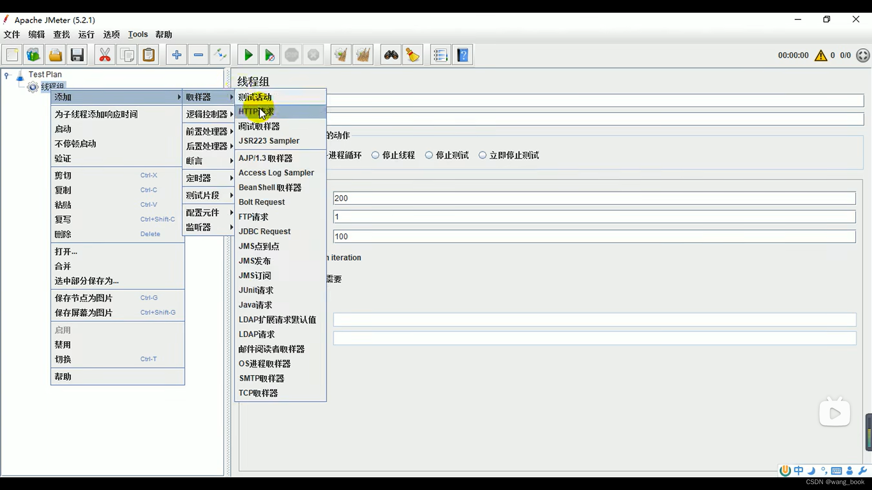The width and height of the screenshot is (872, 490).
Task: Click 保存节点为图片 menu entry
Action: click(x=117, y=298)
